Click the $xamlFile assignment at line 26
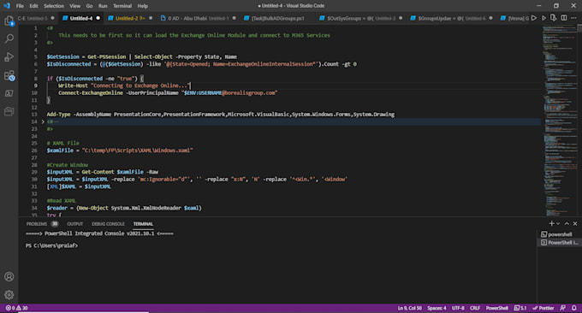Screen dimensions: 582x313 (120, 151)
